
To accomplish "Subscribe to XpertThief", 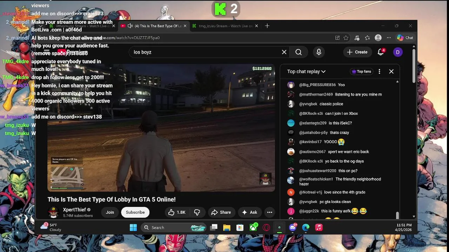I will [135, 212].
